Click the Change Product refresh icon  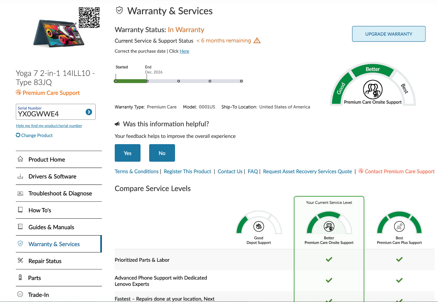point(18,135)
